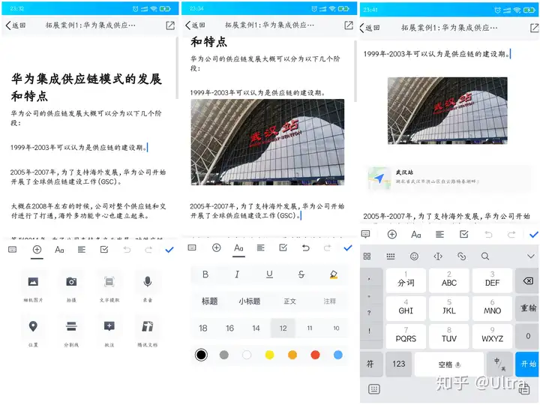Image resolution: width=540 pixels, height=405 pixels.
Task: Switch input language with 中/英 key
Action: [499, 364]
